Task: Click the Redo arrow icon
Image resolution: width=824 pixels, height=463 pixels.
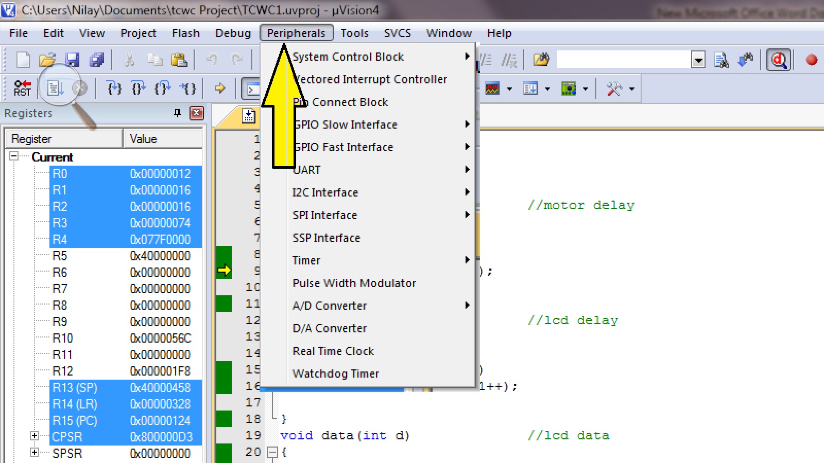Action: pyautogui.click(x=237, y=60)
